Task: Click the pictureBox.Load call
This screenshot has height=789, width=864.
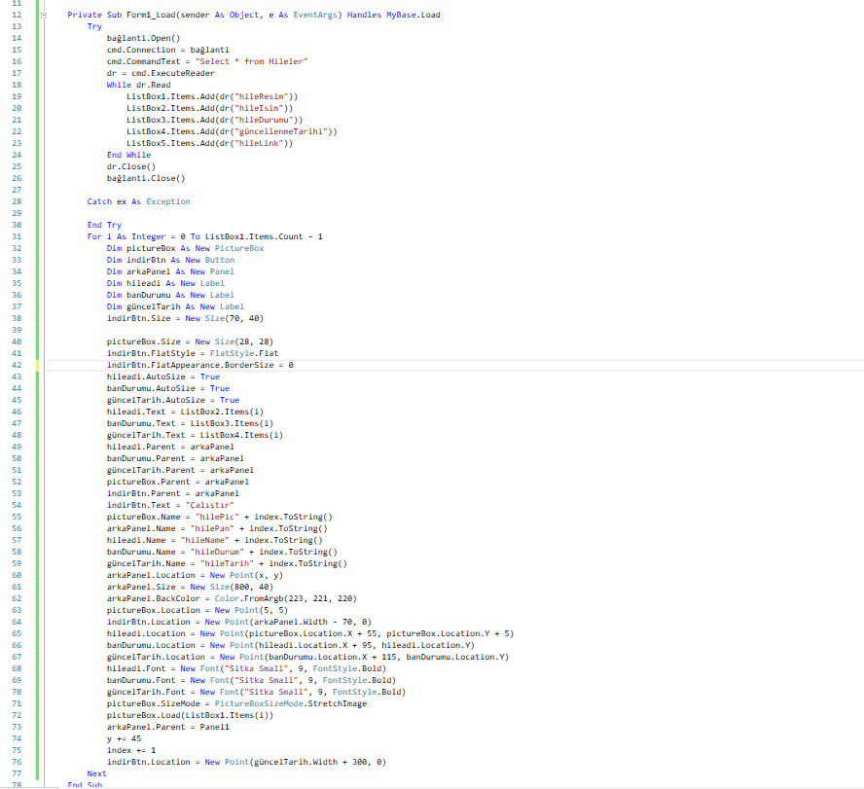Action: (190, 715)
